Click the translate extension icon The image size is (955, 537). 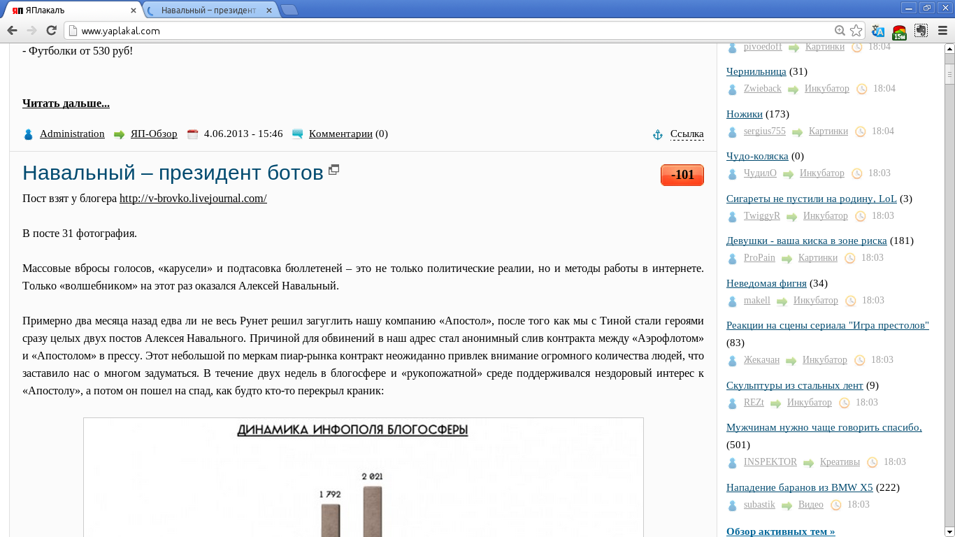coord(878,31)
